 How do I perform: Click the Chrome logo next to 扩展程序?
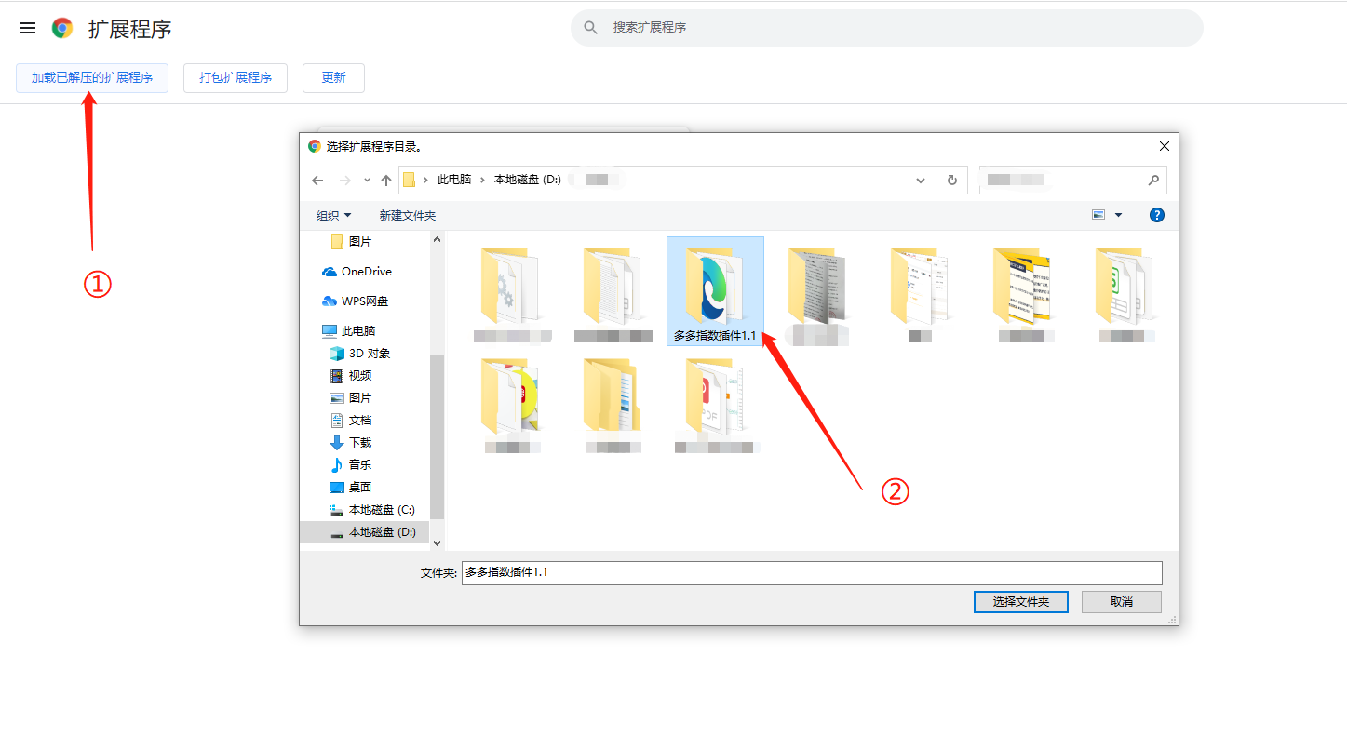(62, 28)
